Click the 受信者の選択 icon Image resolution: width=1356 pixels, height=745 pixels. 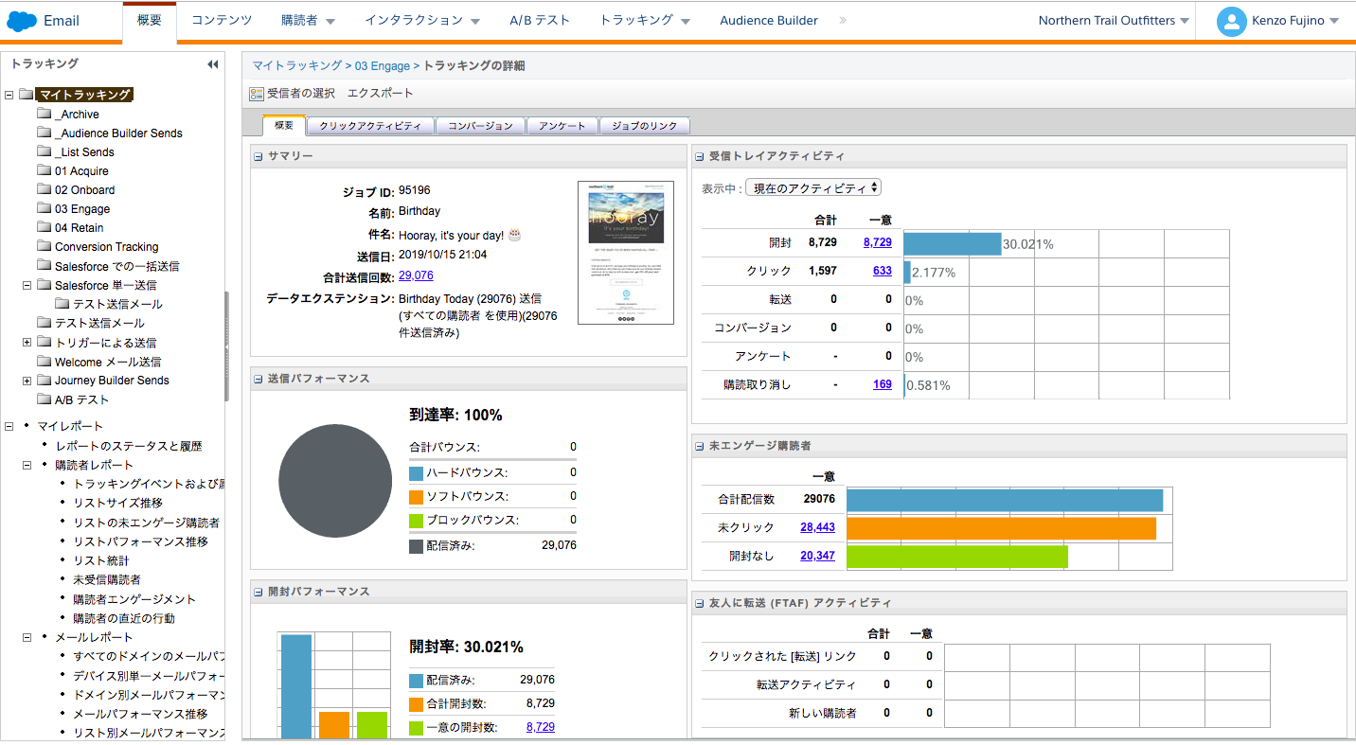[257, 94]
